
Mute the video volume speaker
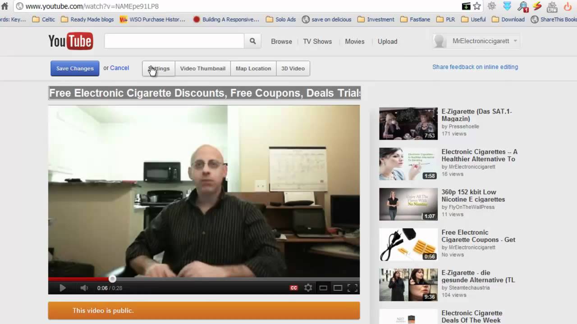(x=84, y=288)
